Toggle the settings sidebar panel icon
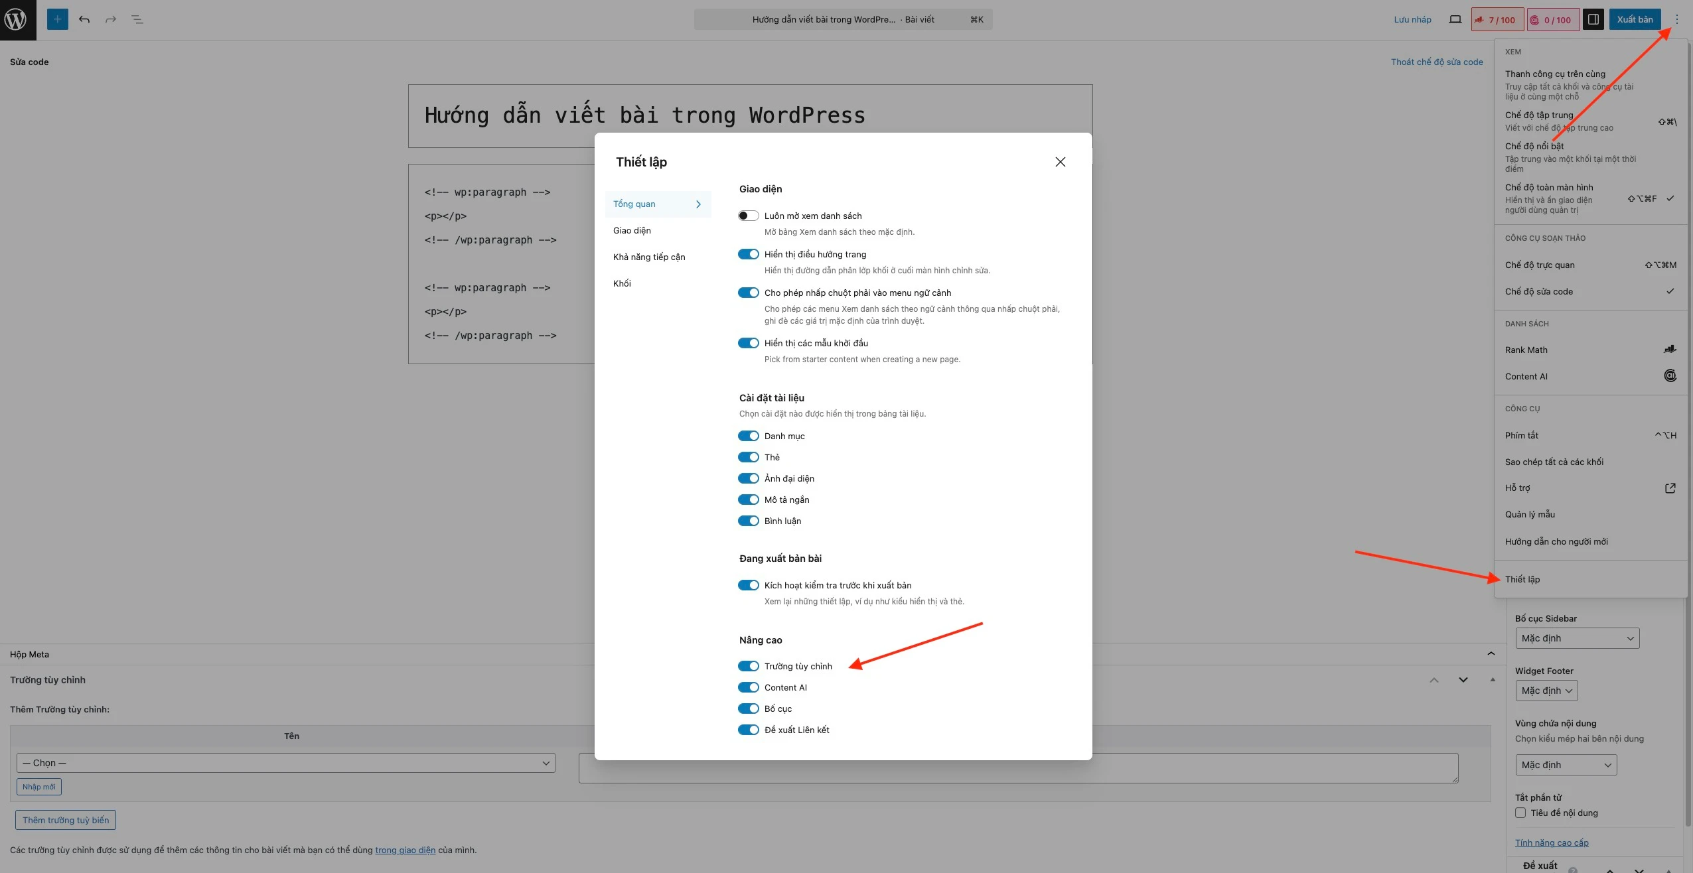Screen dimensions: 1693x873 point(1593,19)
